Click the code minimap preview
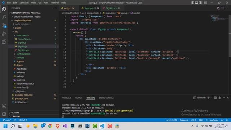The height and width of the screenshot is (130, 231). click(219, 18)
